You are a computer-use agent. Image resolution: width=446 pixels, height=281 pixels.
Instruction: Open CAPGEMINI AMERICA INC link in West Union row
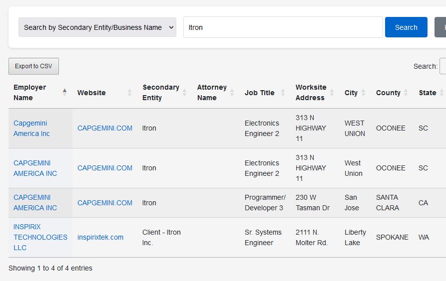pyautogui.click(x=35, y=168)
